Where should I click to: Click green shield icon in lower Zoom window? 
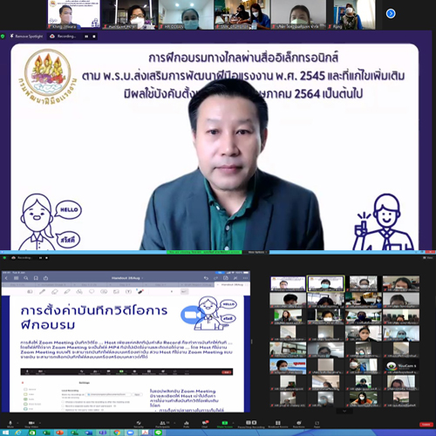pyautogui.click(x=4, y=258)
